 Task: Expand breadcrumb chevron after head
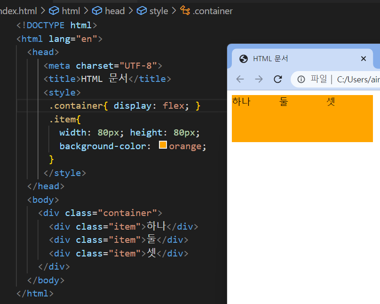(x=131, y=11)
